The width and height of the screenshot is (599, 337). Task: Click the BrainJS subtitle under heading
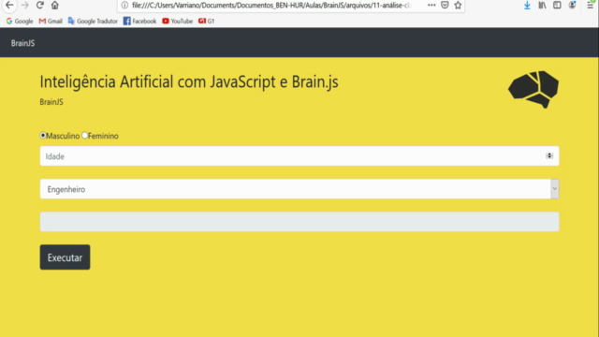(51, 102)
